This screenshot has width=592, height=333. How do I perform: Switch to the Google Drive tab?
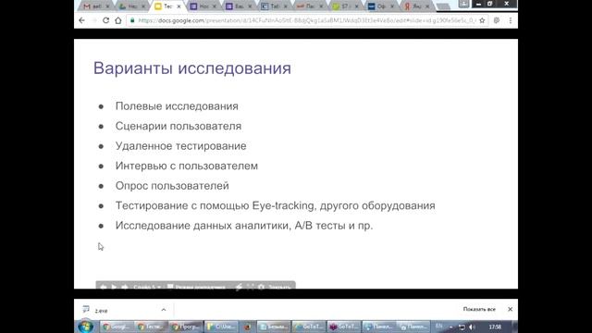point(131,6)
